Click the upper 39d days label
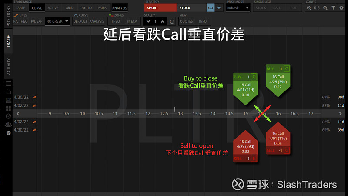 341,97
